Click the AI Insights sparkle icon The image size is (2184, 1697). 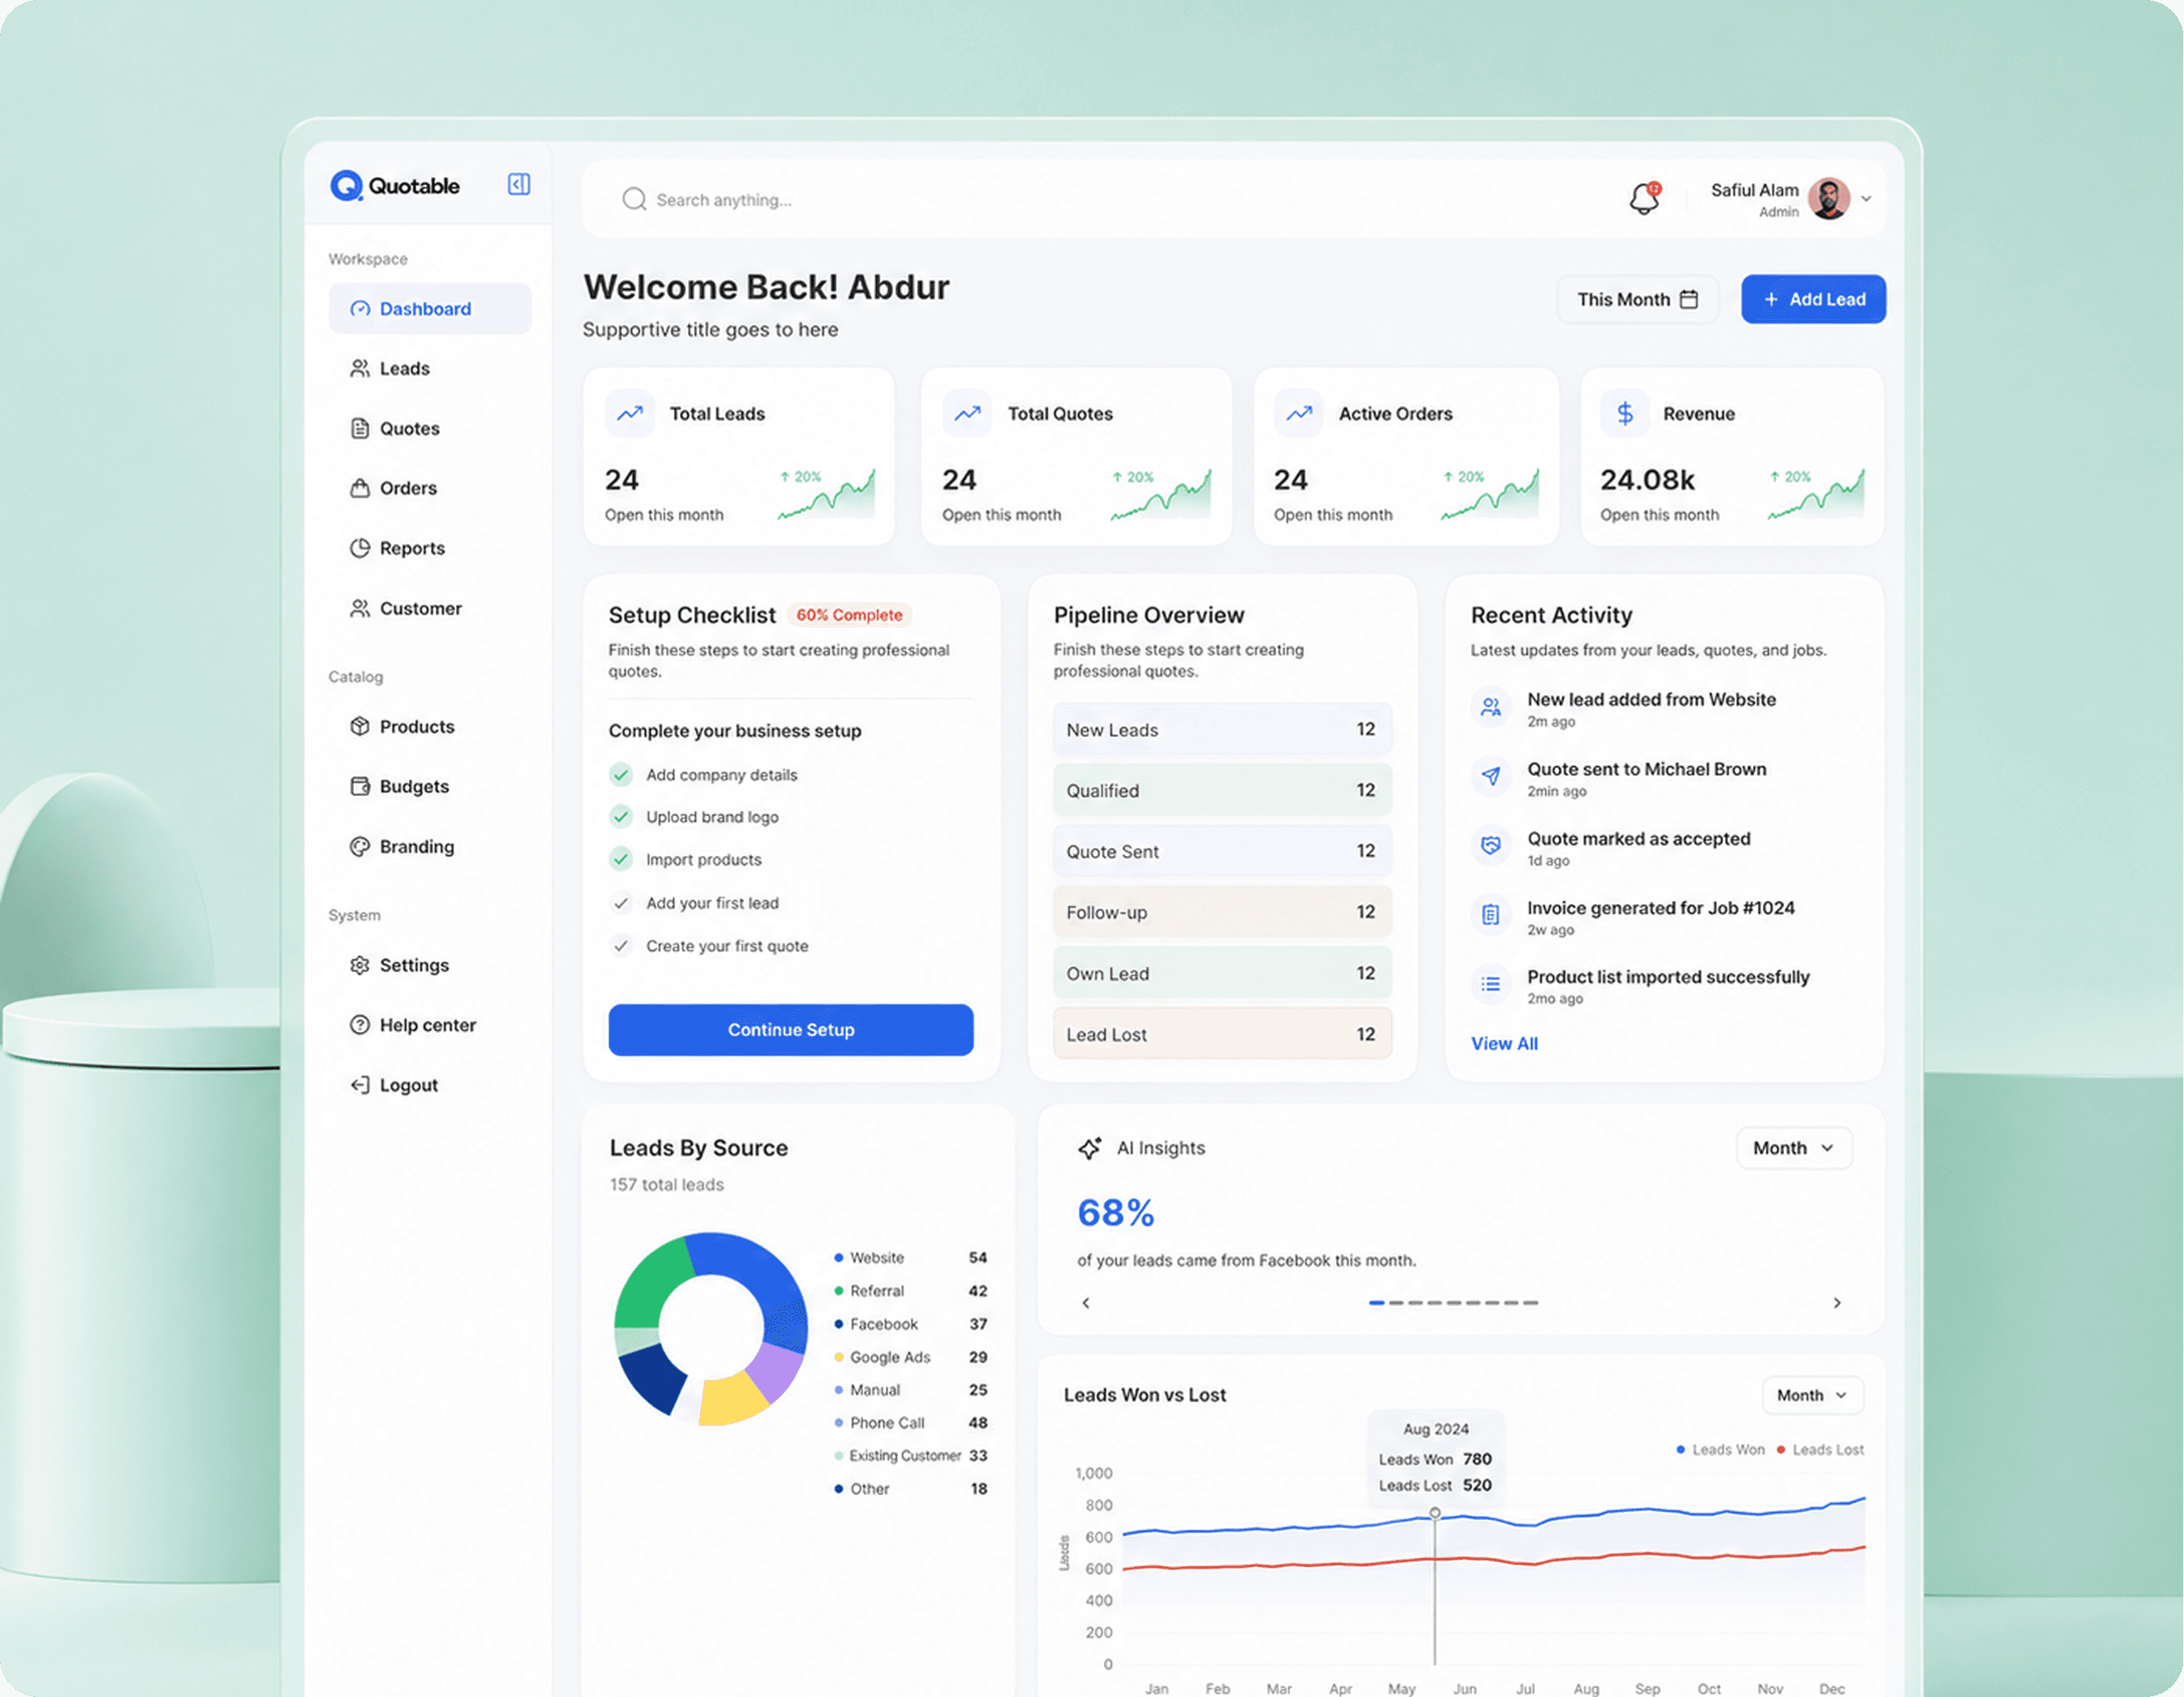1090,1148
